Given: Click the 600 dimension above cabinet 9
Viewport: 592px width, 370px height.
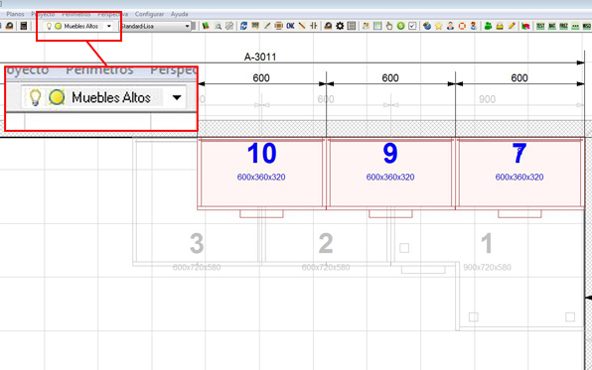Looking at the screenshot, I should [x=390, y=78].
